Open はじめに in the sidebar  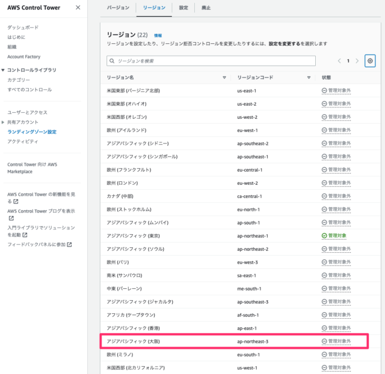16,37
